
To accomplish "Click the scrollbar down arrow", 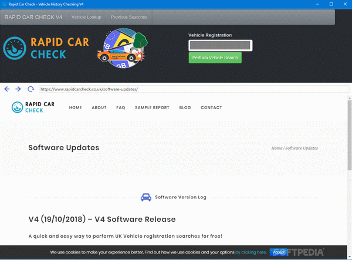I will click(x=350, y=257).
